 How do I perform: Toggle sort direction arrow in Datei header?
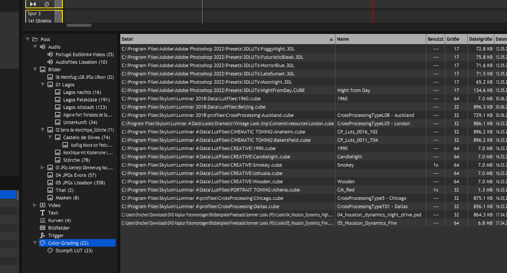[331, 39]
